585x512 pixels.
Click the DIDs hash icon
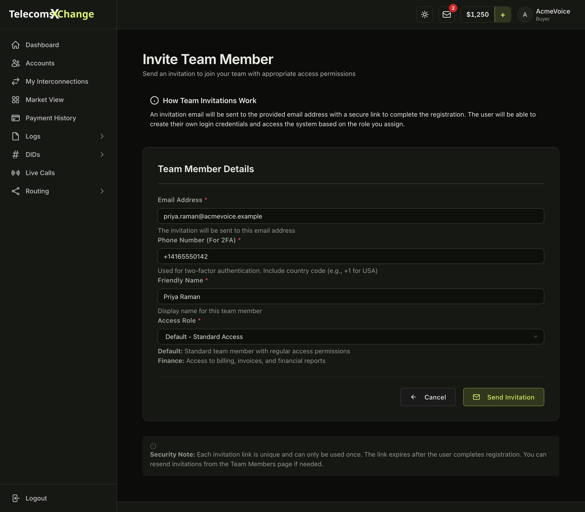click(x=15, y=155)
